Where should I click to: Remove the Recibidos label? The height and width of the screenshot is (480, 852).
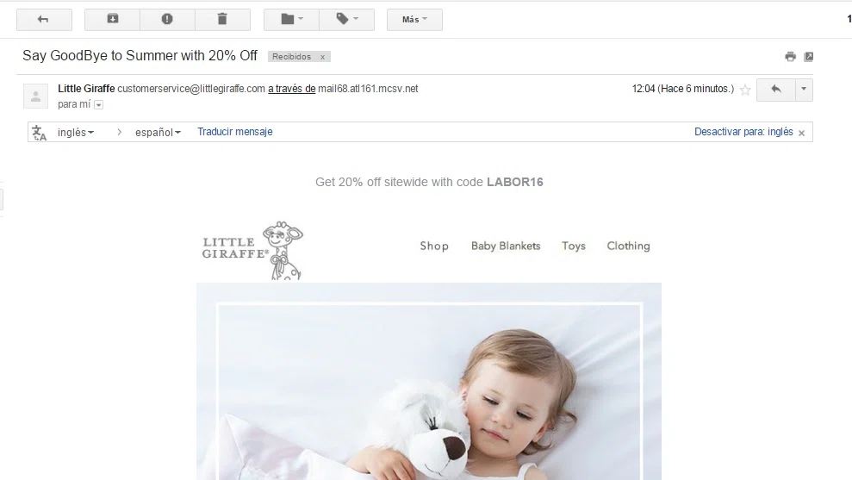click(x=322, y=57)
